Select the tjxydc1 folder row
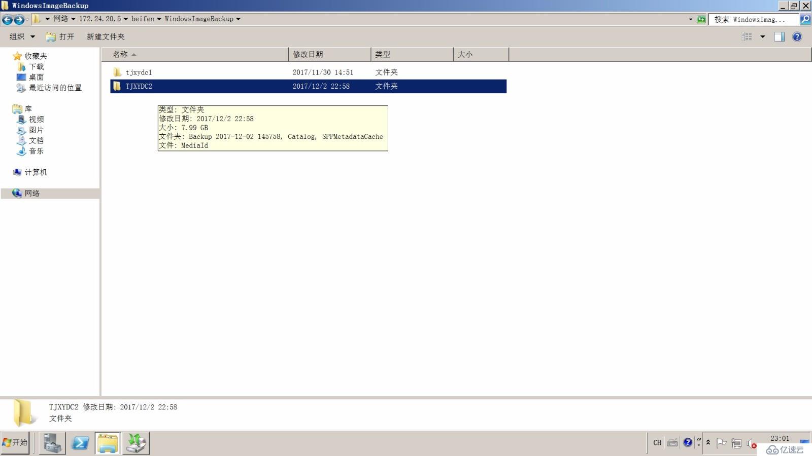812x456 pixels. [x=308, y=72]
